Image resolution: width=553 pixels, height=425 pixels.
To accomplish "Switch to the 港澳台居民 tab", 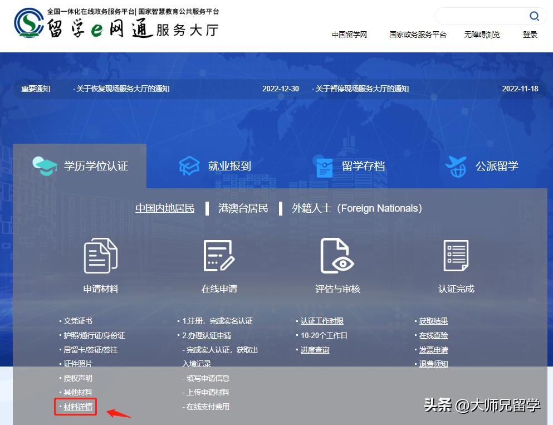I will (243, 208).
